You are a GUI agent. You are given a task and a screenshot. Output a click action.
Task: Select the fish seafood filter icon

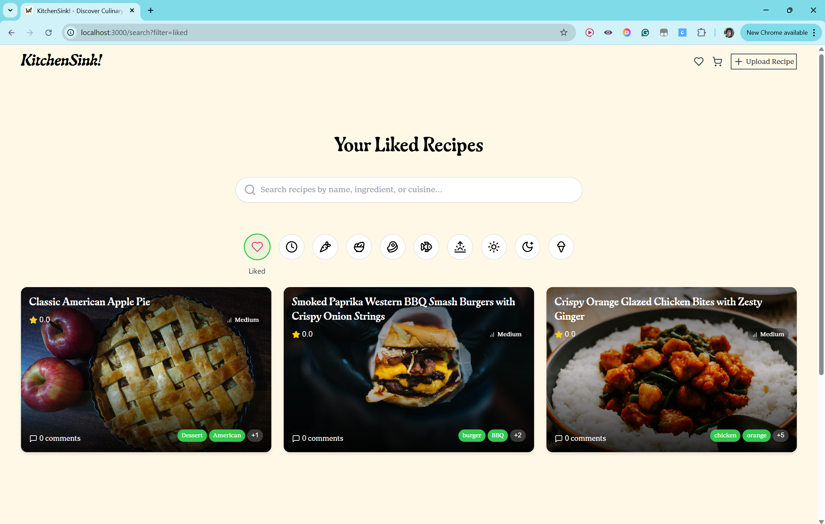point(426,247)
